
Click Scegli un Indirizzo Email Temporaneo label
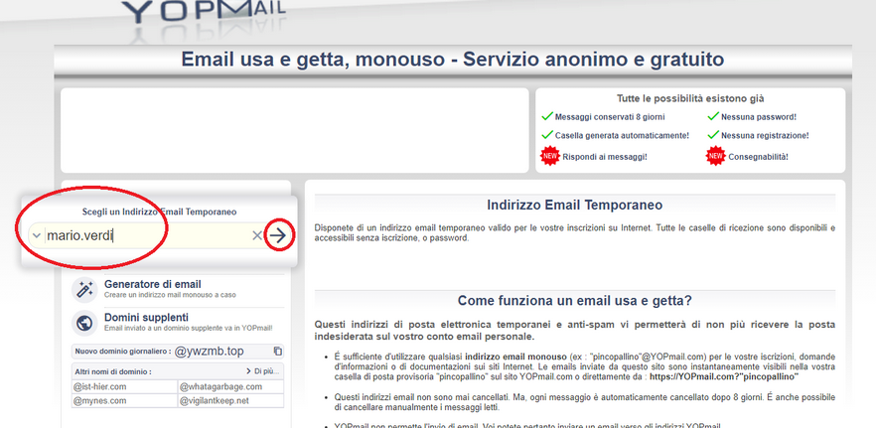159,213
